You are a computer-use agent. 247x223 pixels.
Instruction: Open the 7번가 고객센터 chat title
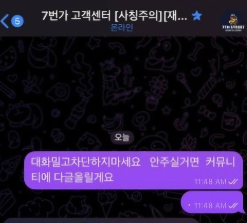coord(114,16)
